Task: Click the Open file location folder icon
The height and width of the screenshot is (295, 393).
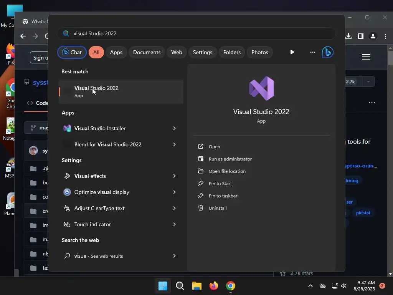Action: [x=200, y=171]
